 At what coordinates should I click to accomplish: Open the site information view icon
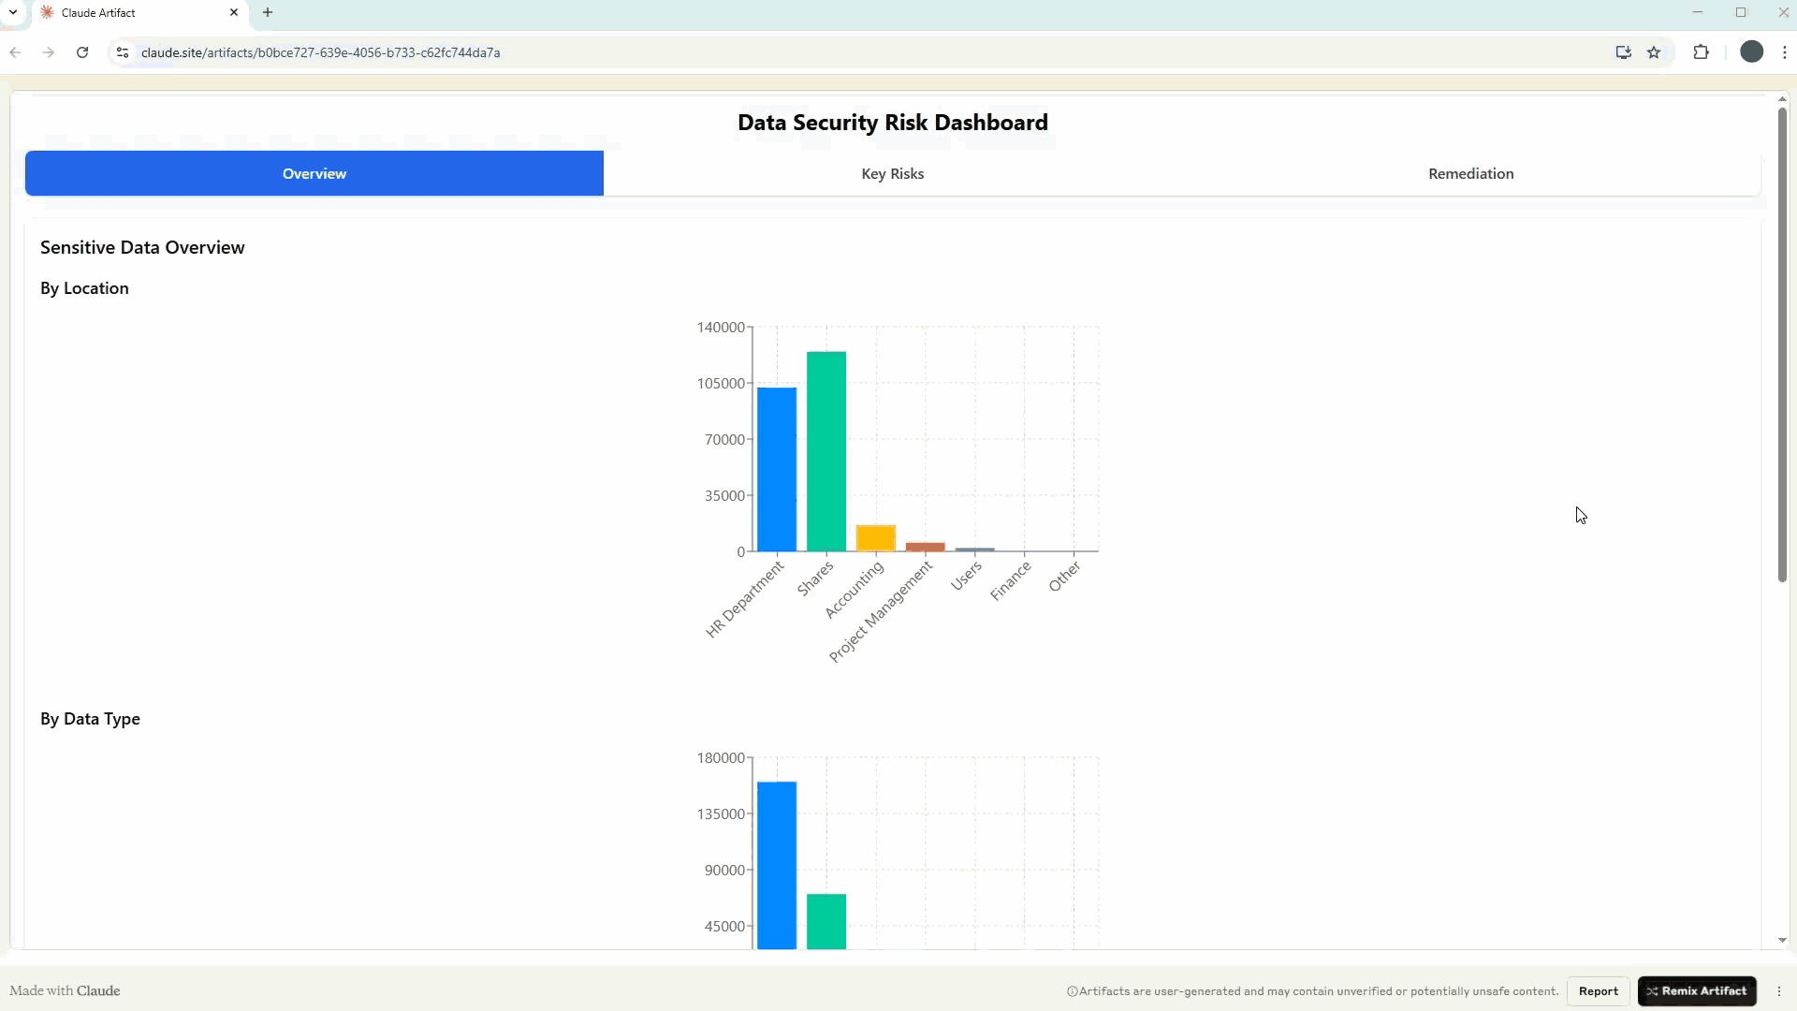coord(122,52)
